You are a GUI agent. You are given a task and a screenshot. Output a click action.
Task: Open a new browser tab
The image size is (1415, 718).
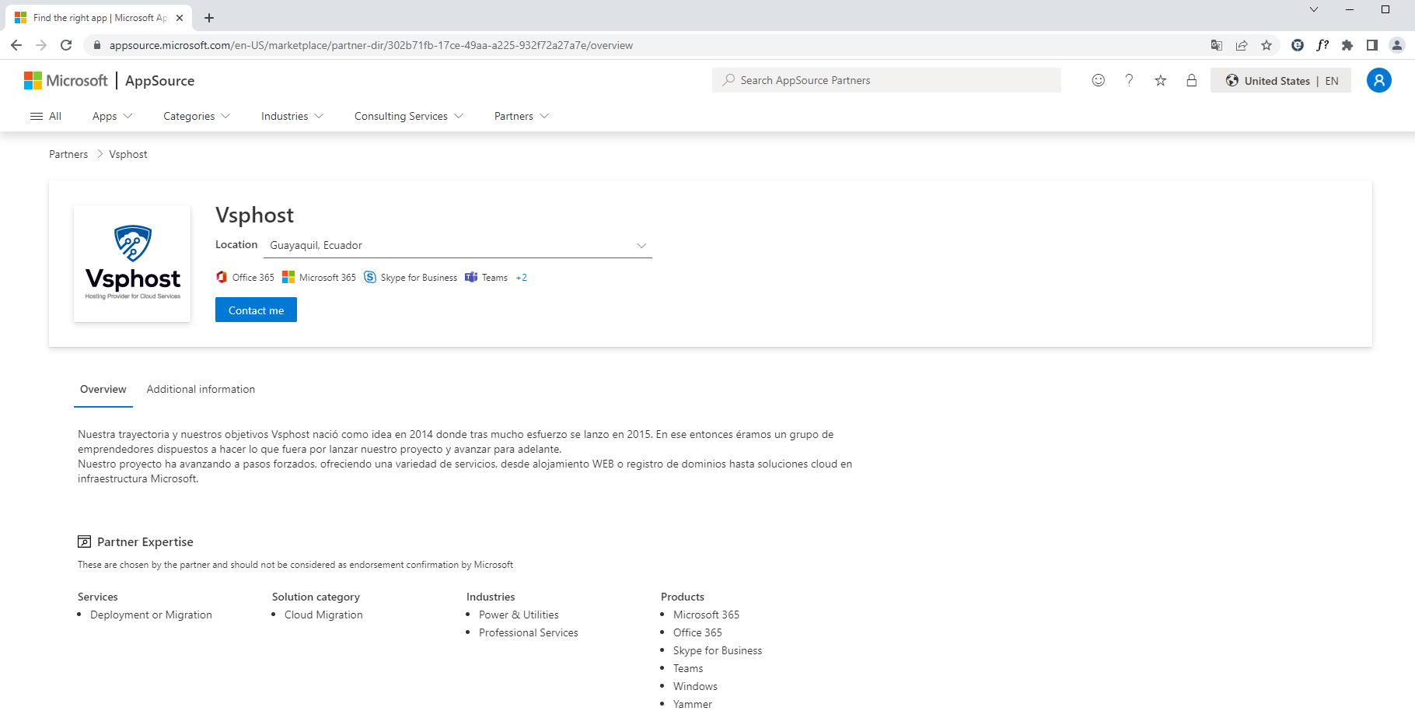(x=209, y=18)
